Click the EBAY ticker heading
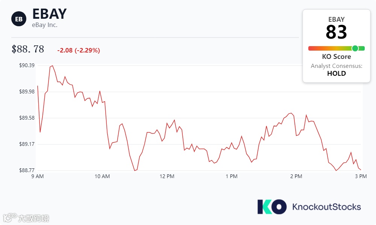The width and height of the screenshot is (376, 225). coord(49,13)
